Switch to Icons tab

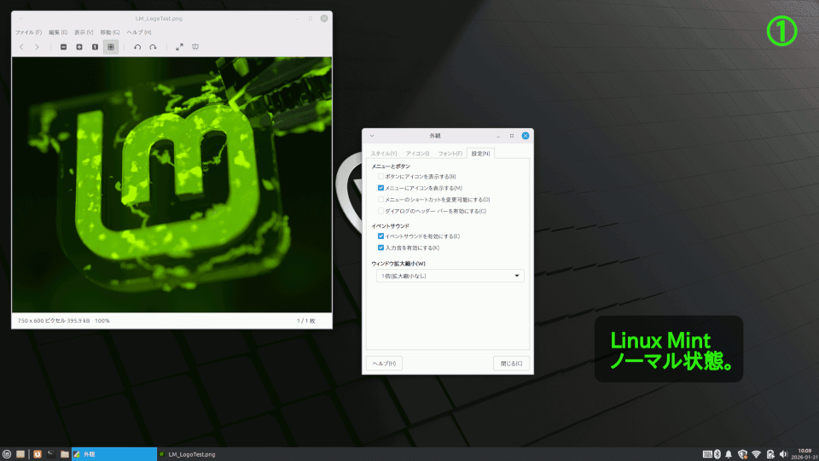point(417,153)
